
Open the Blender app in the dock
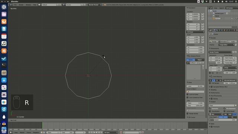[4, 51]
